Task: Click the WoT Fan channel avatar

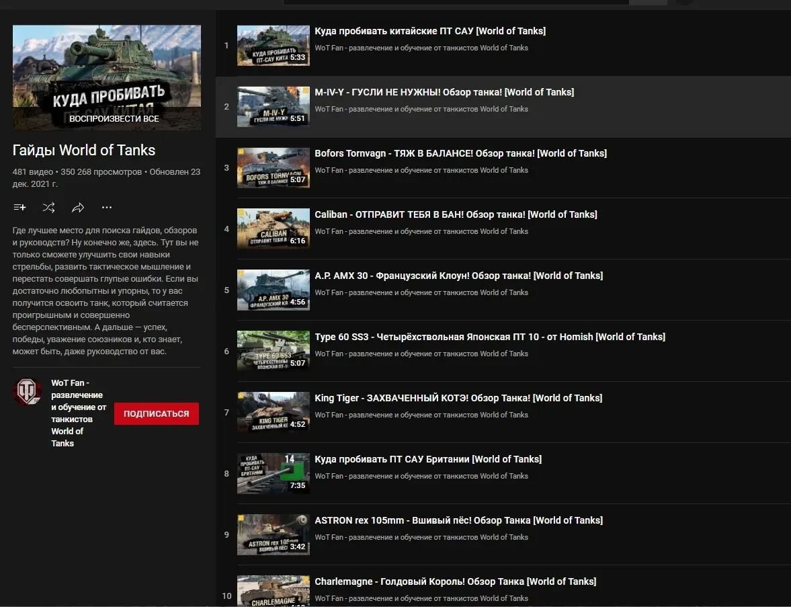Action: point(28,391)
